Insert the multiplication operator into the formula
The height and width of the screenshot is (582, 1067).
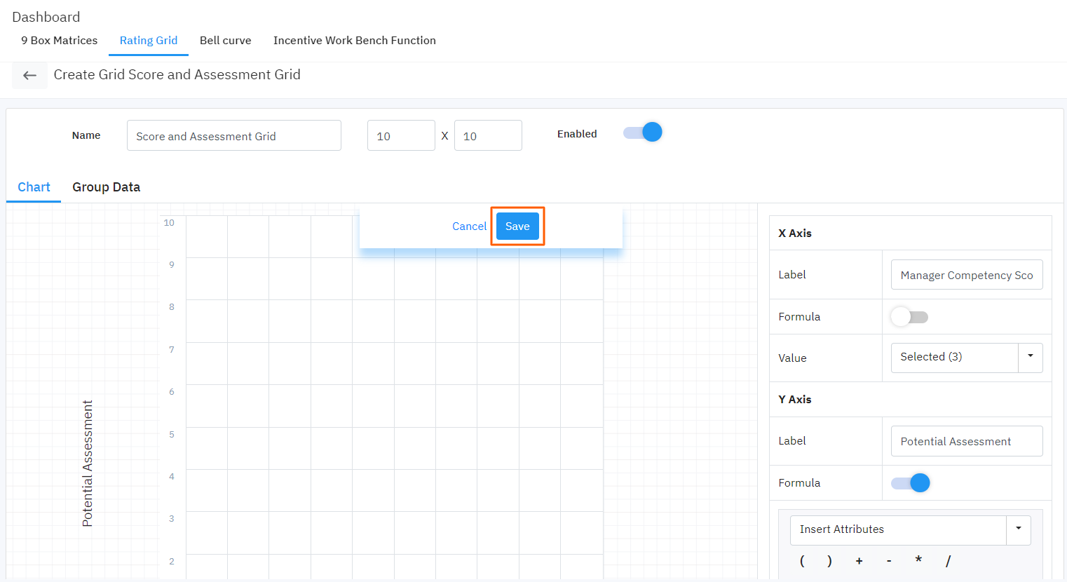[918, 561]
